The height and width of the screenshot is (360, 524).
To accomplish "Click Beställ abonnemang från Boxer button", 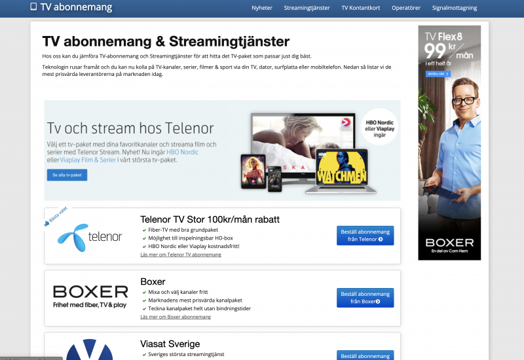I will 365,298.
